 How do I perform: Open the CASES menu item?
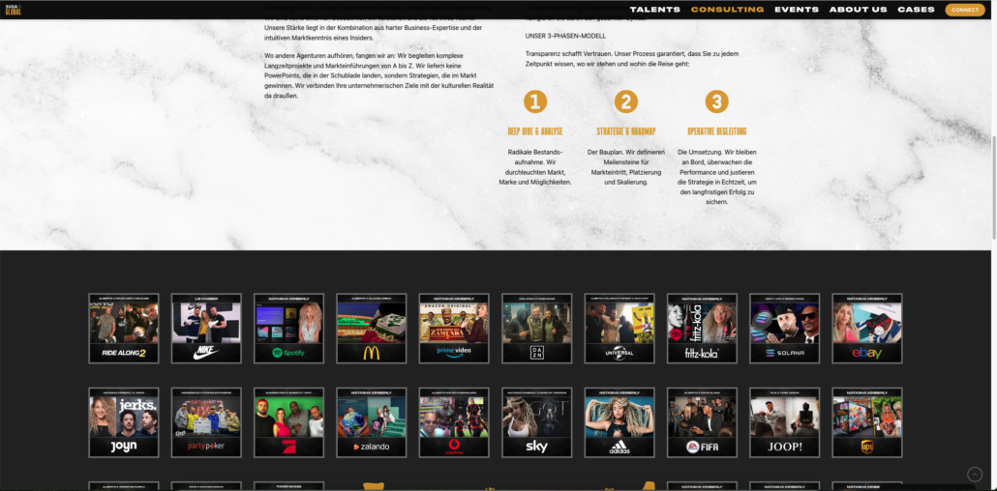pos(917,10)
